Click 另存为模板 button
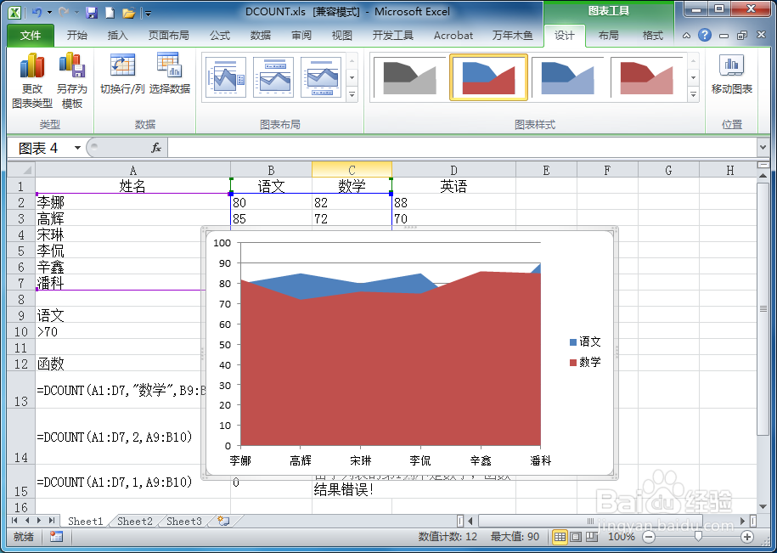This screenshot has height=553, width=777. 72,80
